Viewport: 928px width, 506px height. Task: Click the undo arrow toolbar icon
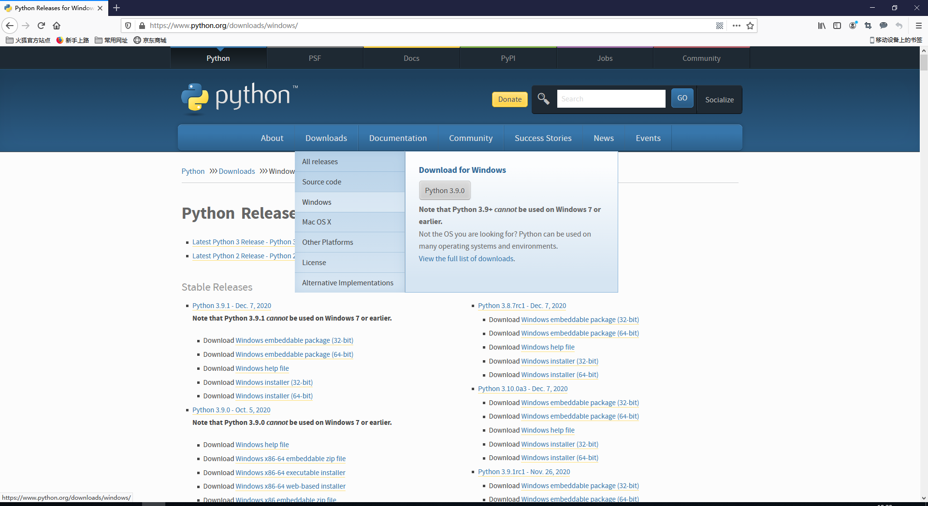click(x=899, y=26)
